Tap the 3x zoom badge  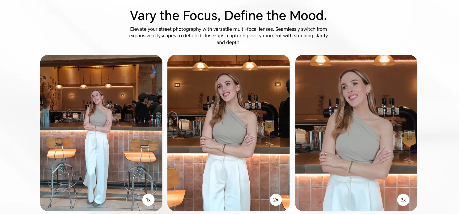point(403,200)
